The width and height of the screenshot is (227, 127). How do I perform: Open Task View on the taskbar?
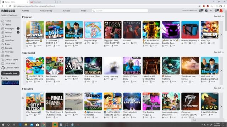click(14, 125)
